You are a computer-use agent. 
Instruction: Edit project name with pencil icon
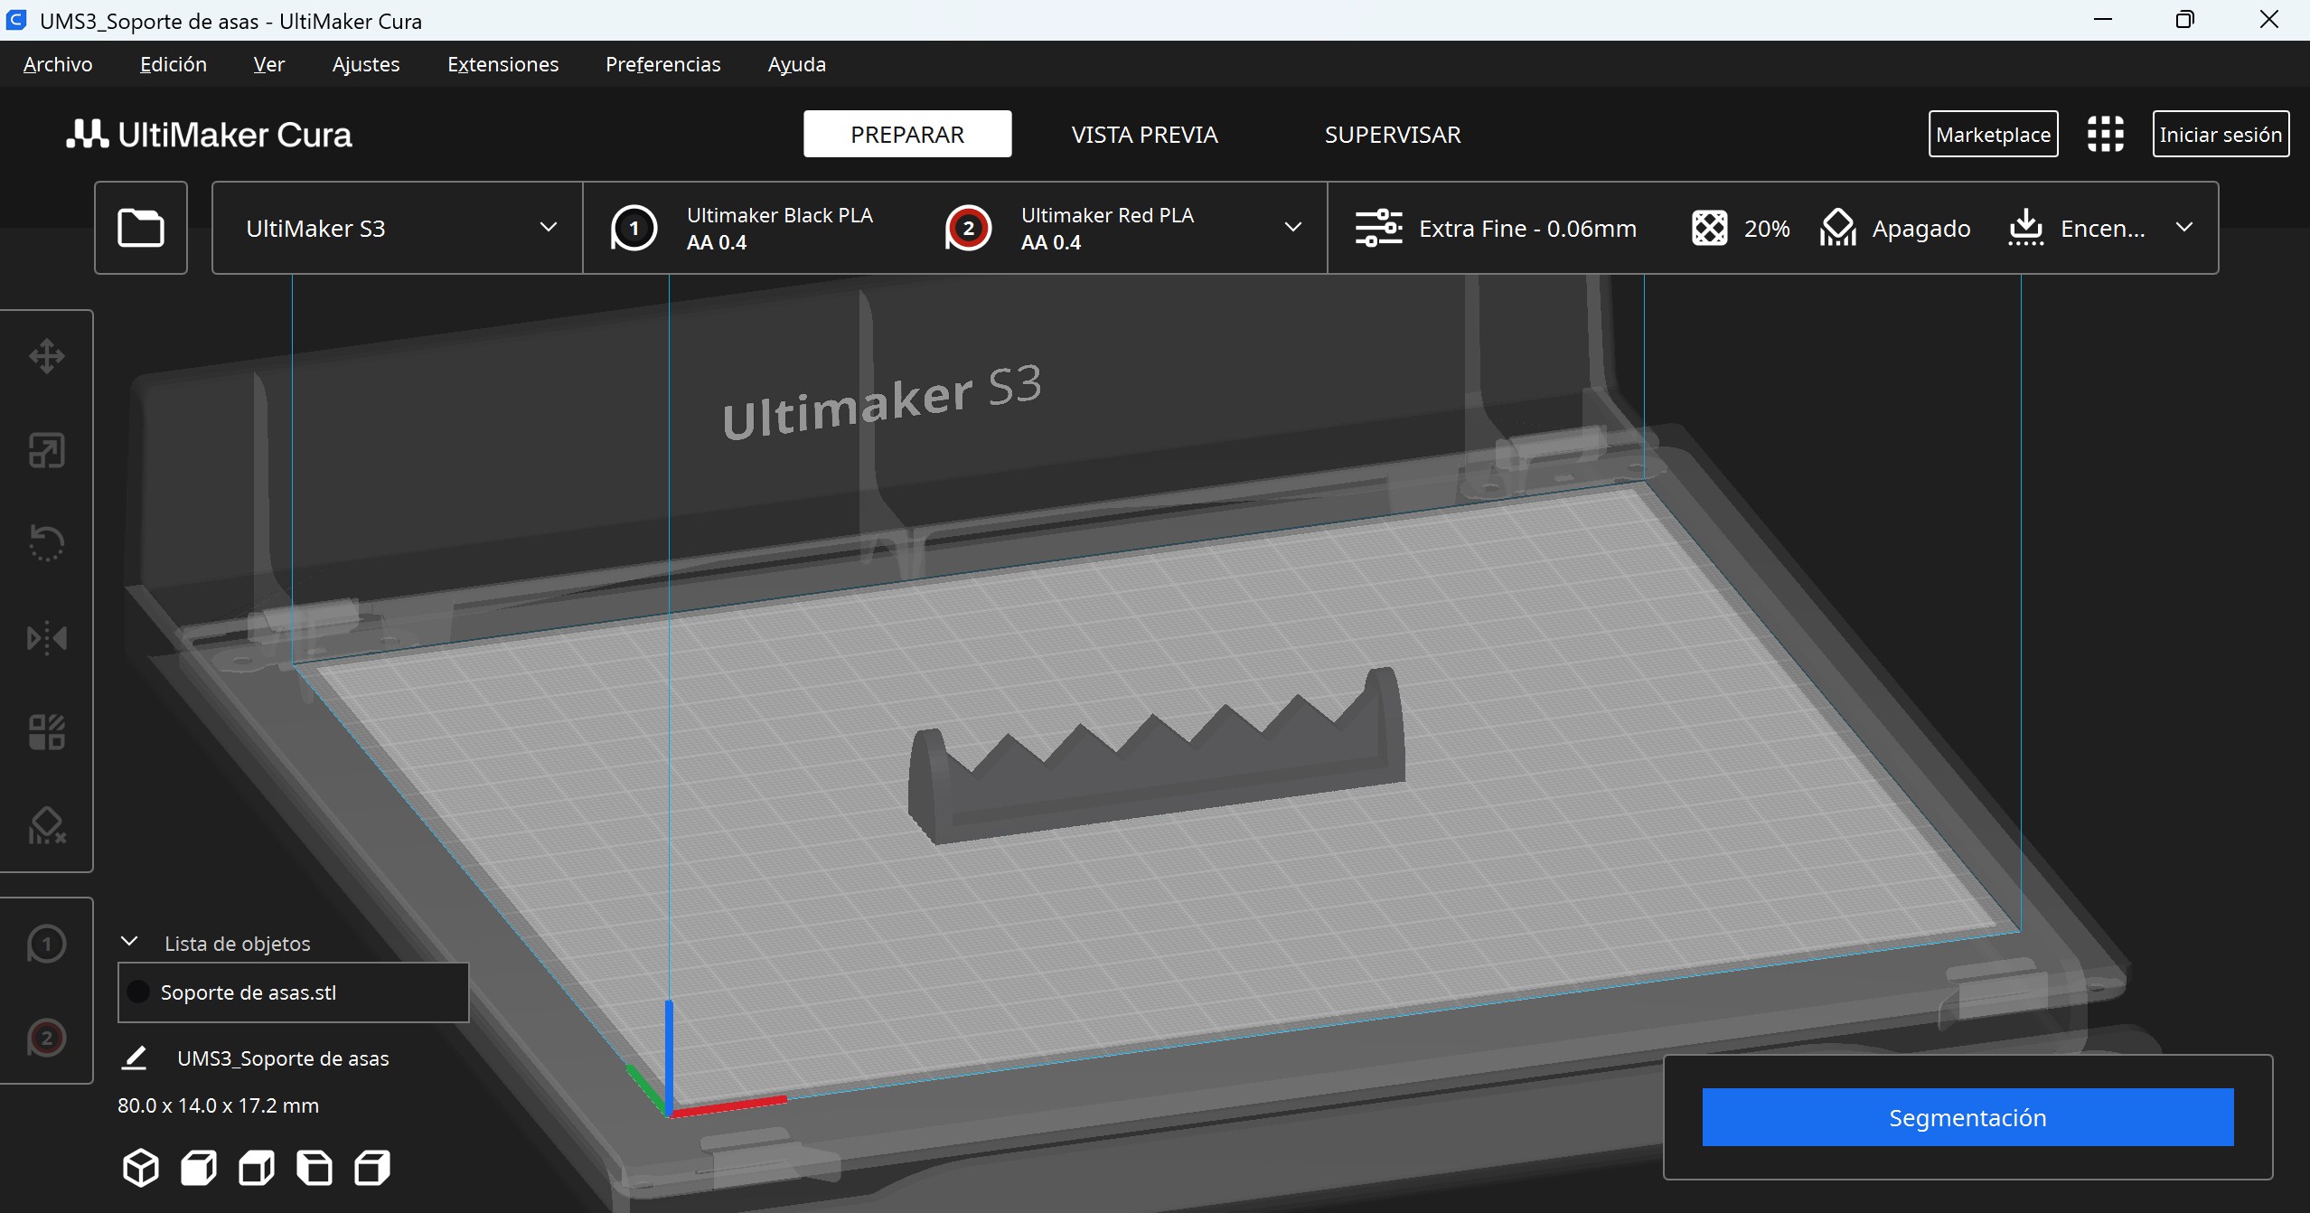(x=134, y=1058)
